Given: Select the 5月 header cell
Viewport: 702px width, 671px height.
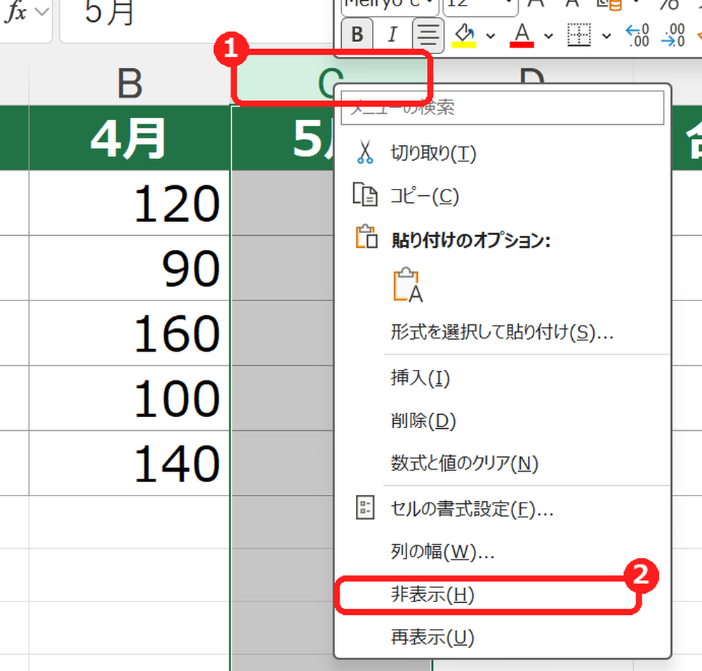Looking at the screenshot, I should tap(283, 138).
